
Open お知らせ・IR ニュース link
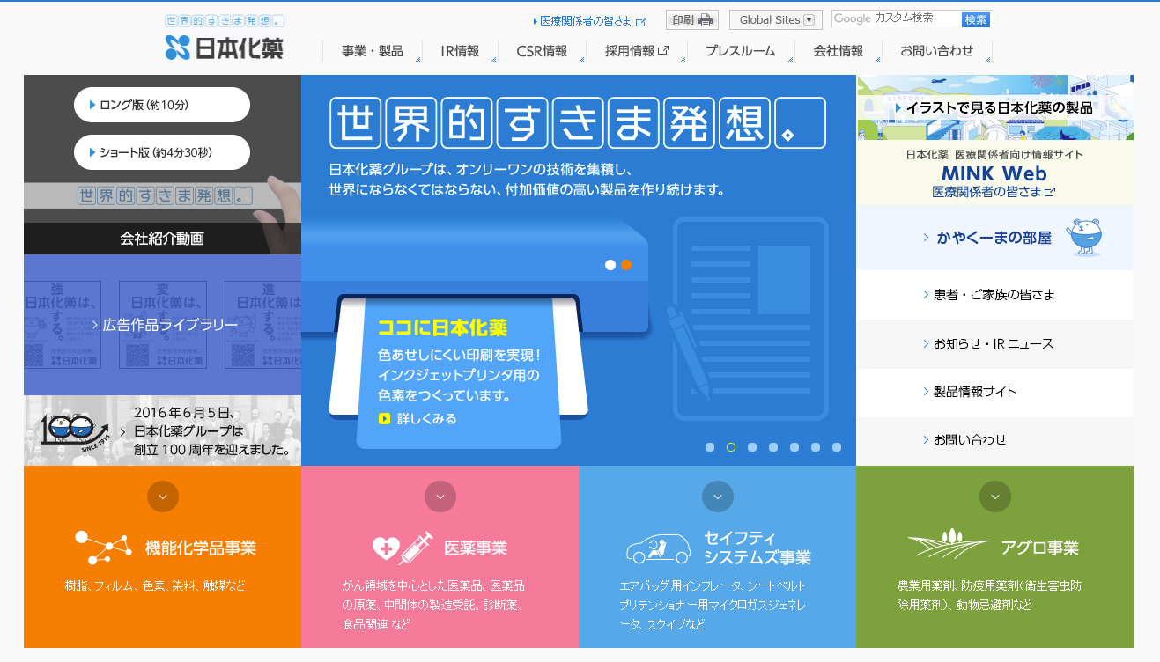click(x=995, y=343)
